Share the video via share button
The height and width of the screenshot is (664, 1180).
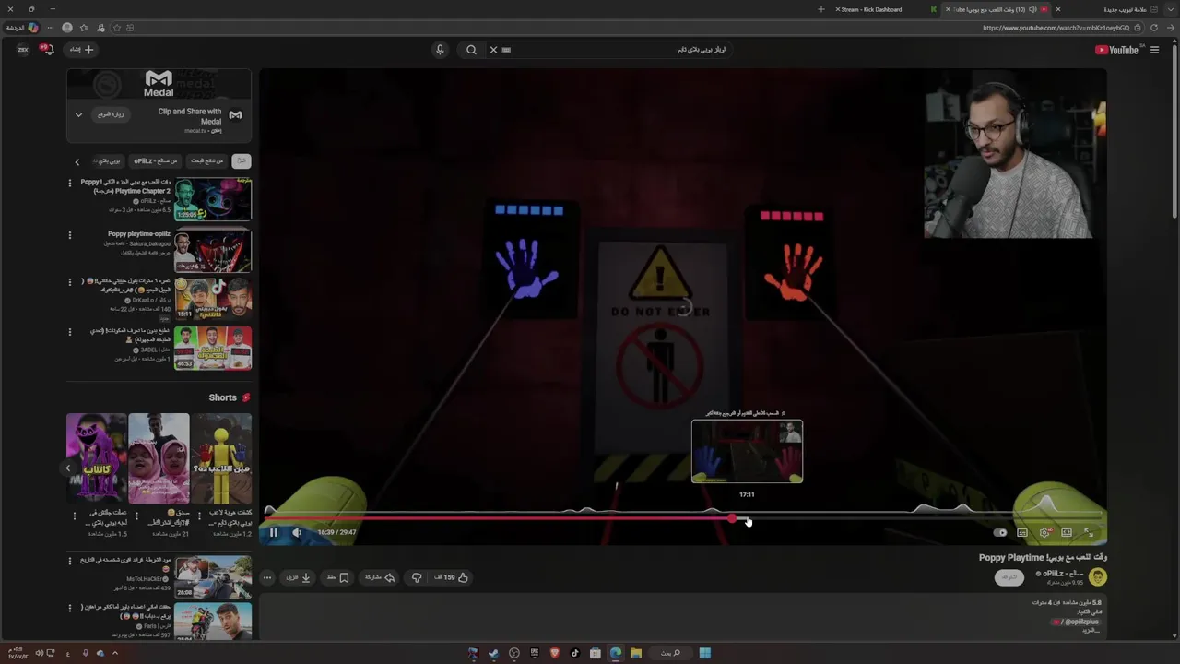tap(380, 577)
